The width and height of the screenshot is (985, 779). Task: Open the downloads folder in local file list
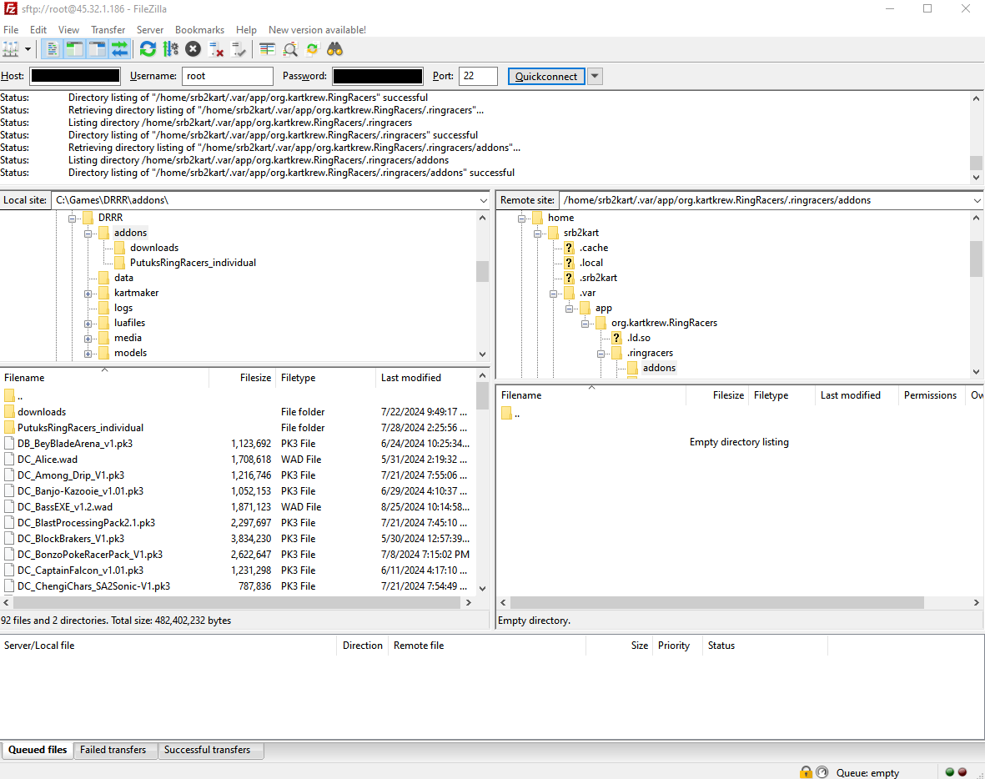42,412
